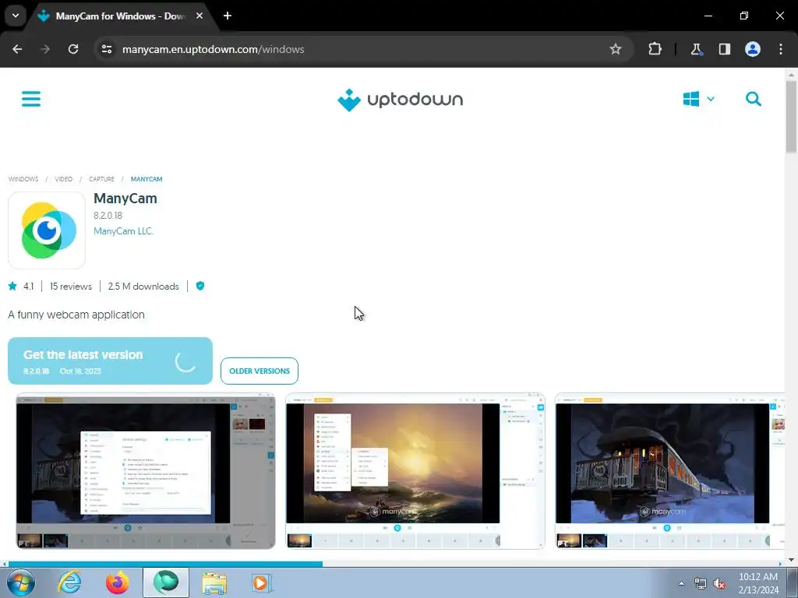The image size is (798, 598).
Task: Open the tab search dropdown arrow
Action: coord(16,16)
